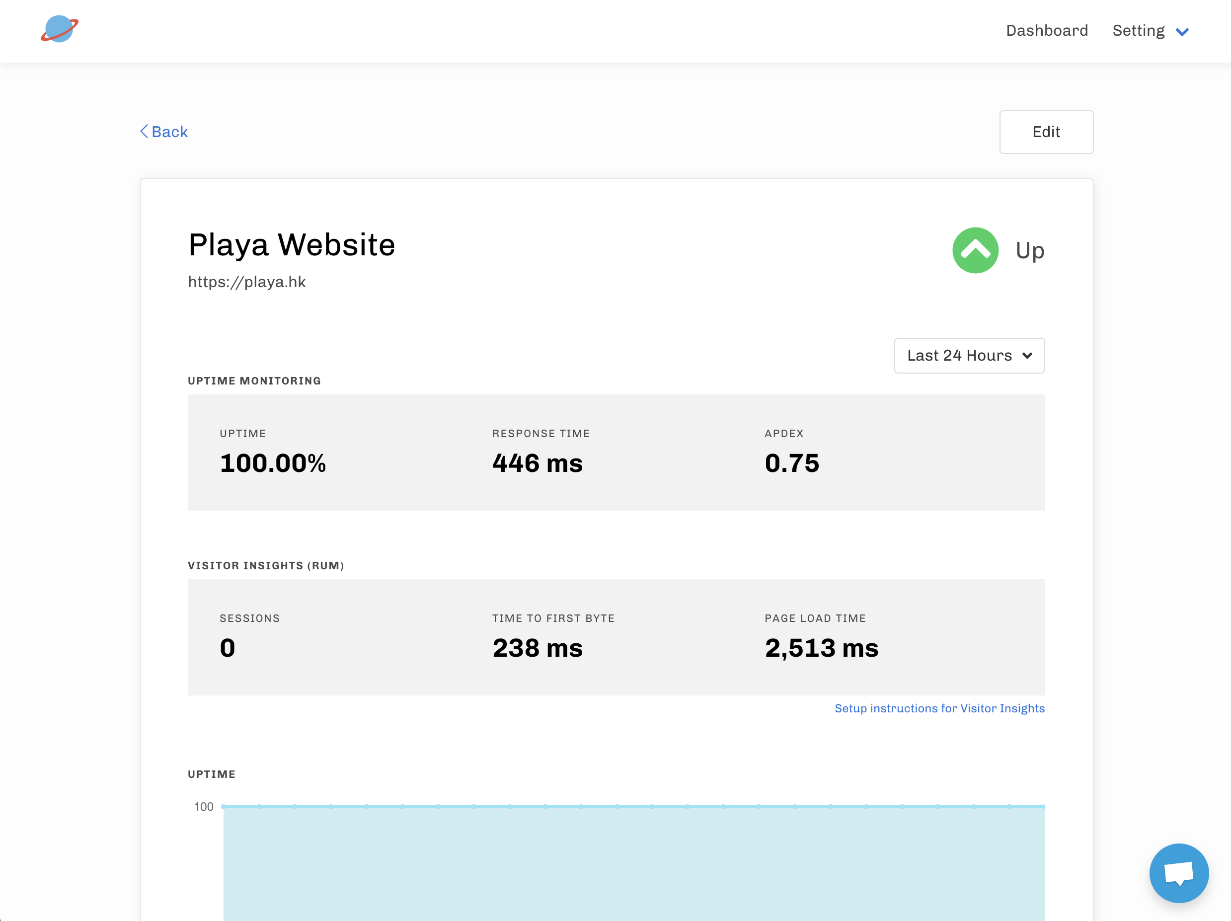Click first data point on uptime chart
This screenshot has width=1231, height=921.
coord(224,806)
